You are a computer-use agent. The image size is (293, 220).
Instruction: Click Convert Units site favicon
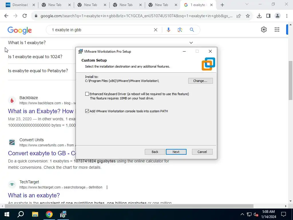12,143
